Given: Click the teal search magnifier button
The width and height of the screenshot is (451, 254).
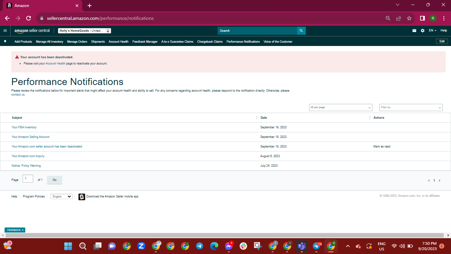Looking at the screenshot, I should pyautogui.click(x=301, y=31).
